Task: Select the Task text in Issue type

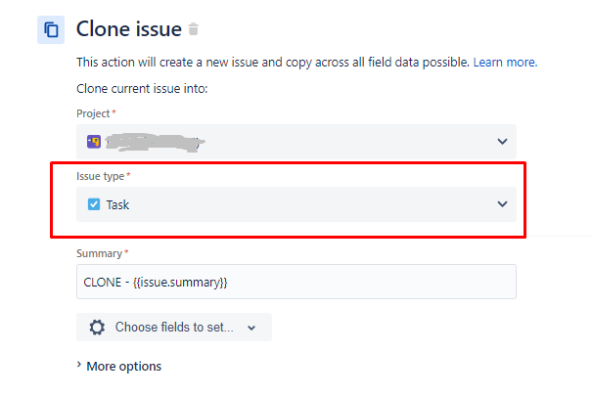Action: [117, 204]
